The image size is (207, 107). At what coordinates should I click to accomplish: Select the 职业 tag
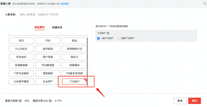click(x=75, y=41)
